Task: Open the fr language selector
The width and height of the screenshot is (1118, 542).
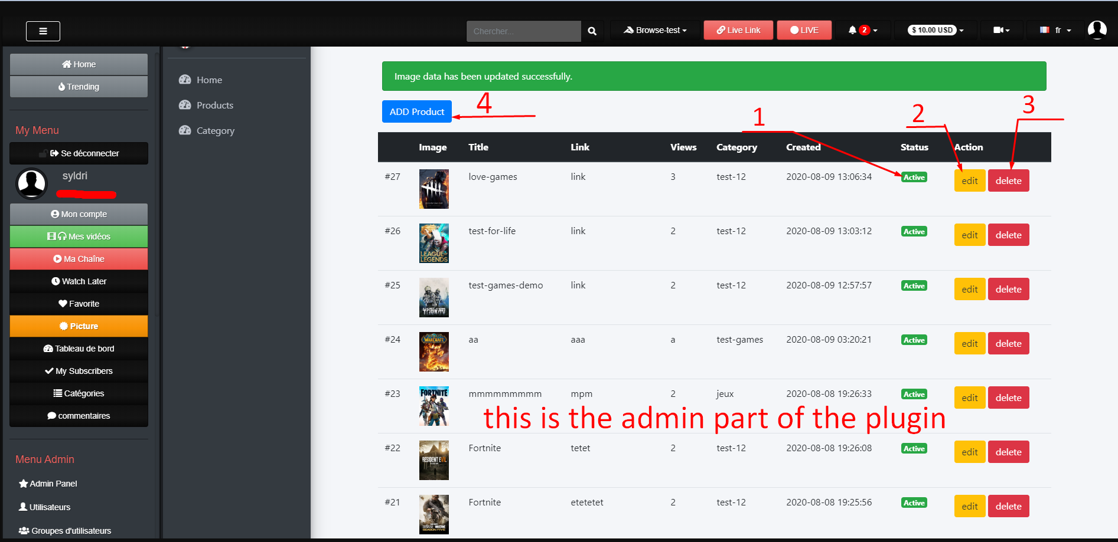Action: click(1055, 30)
